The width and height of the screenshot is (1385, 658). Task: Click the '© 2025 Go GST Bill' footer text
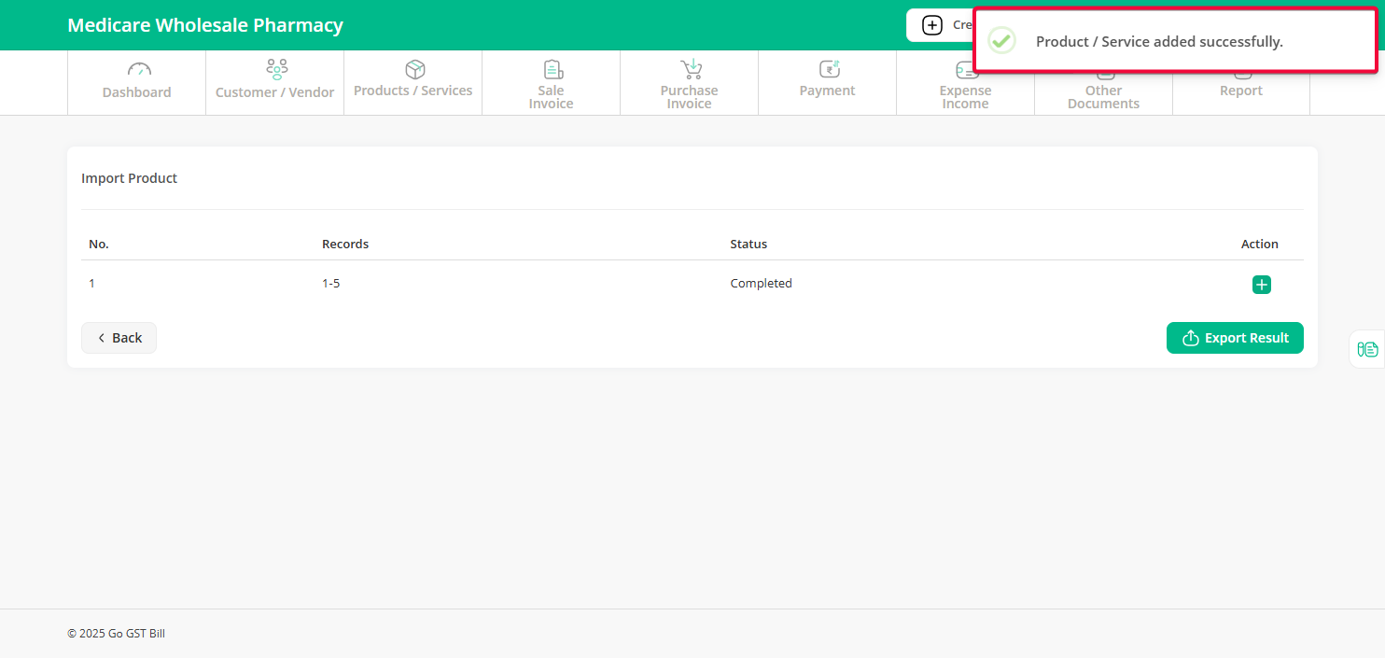pos(117,634)
